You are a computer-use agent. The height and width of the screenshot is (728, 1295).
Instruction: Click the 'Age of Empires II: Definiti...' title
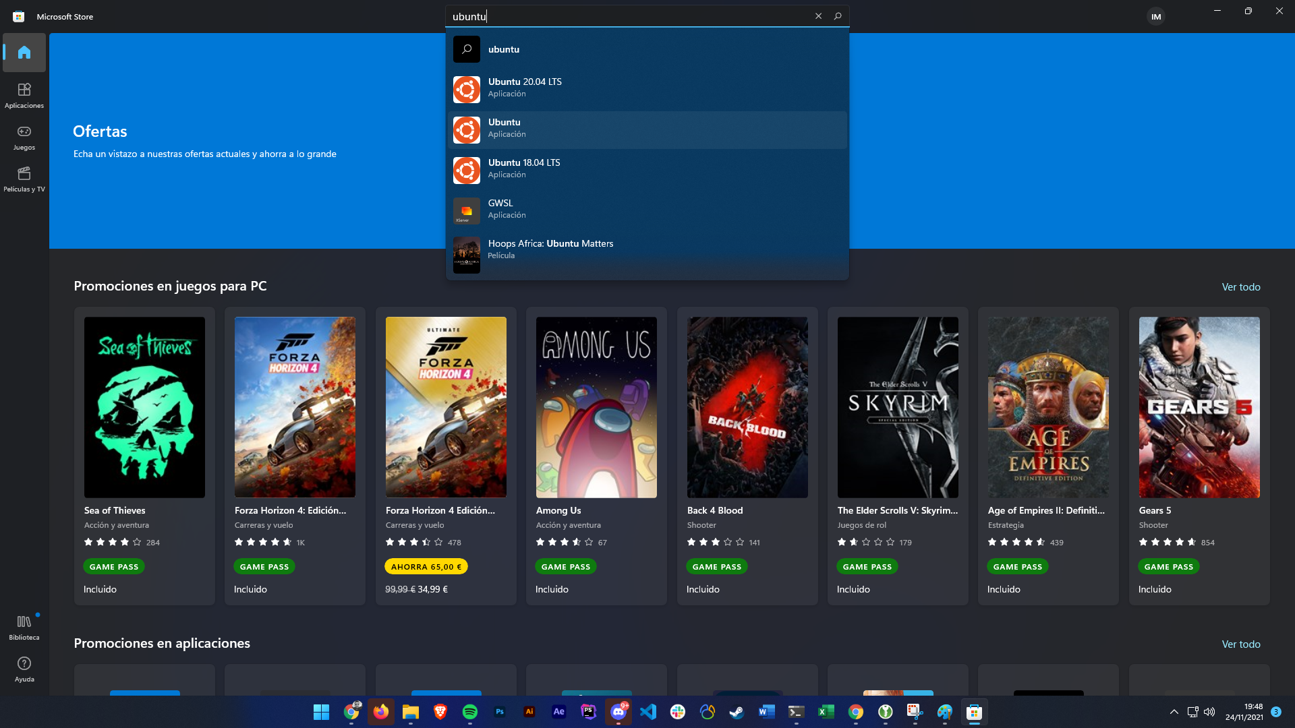[x=1046, y=510]
